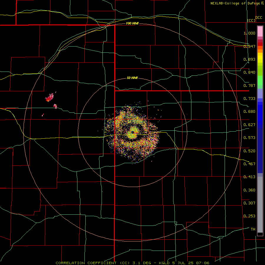This screenshot has height=265, width=265.
Task: Click the radar site center at KGLD
Action: (133, 132)
